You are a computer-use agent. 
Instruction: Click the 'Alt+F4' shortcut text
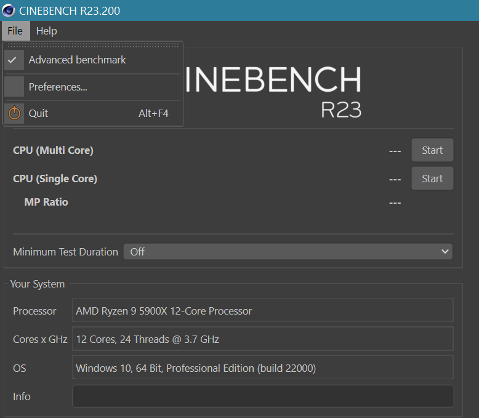point(153,113)
